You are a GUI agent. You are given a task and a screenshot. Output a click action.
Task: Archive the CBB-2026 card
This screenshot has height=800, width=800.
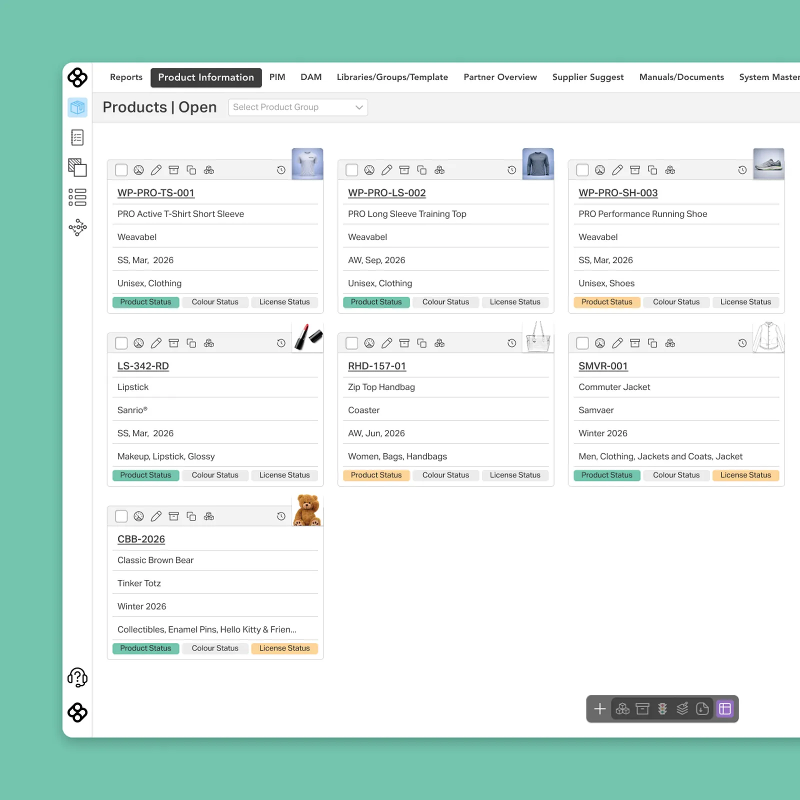(x=174, y=516)
